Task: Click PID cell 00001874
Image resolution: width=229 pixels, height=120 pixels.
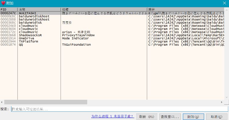Action: (8, 45)
